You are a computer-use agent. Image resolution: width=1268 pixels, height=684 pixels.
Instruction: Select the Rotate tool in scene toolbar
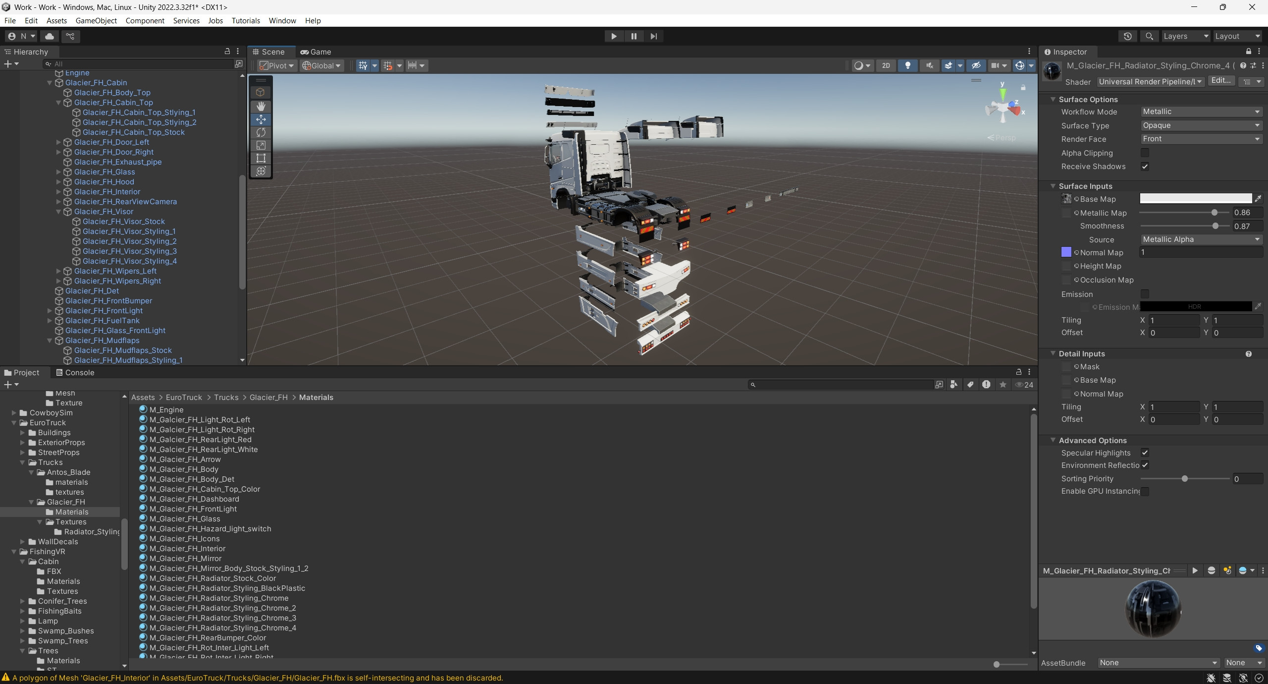[261, 132]
